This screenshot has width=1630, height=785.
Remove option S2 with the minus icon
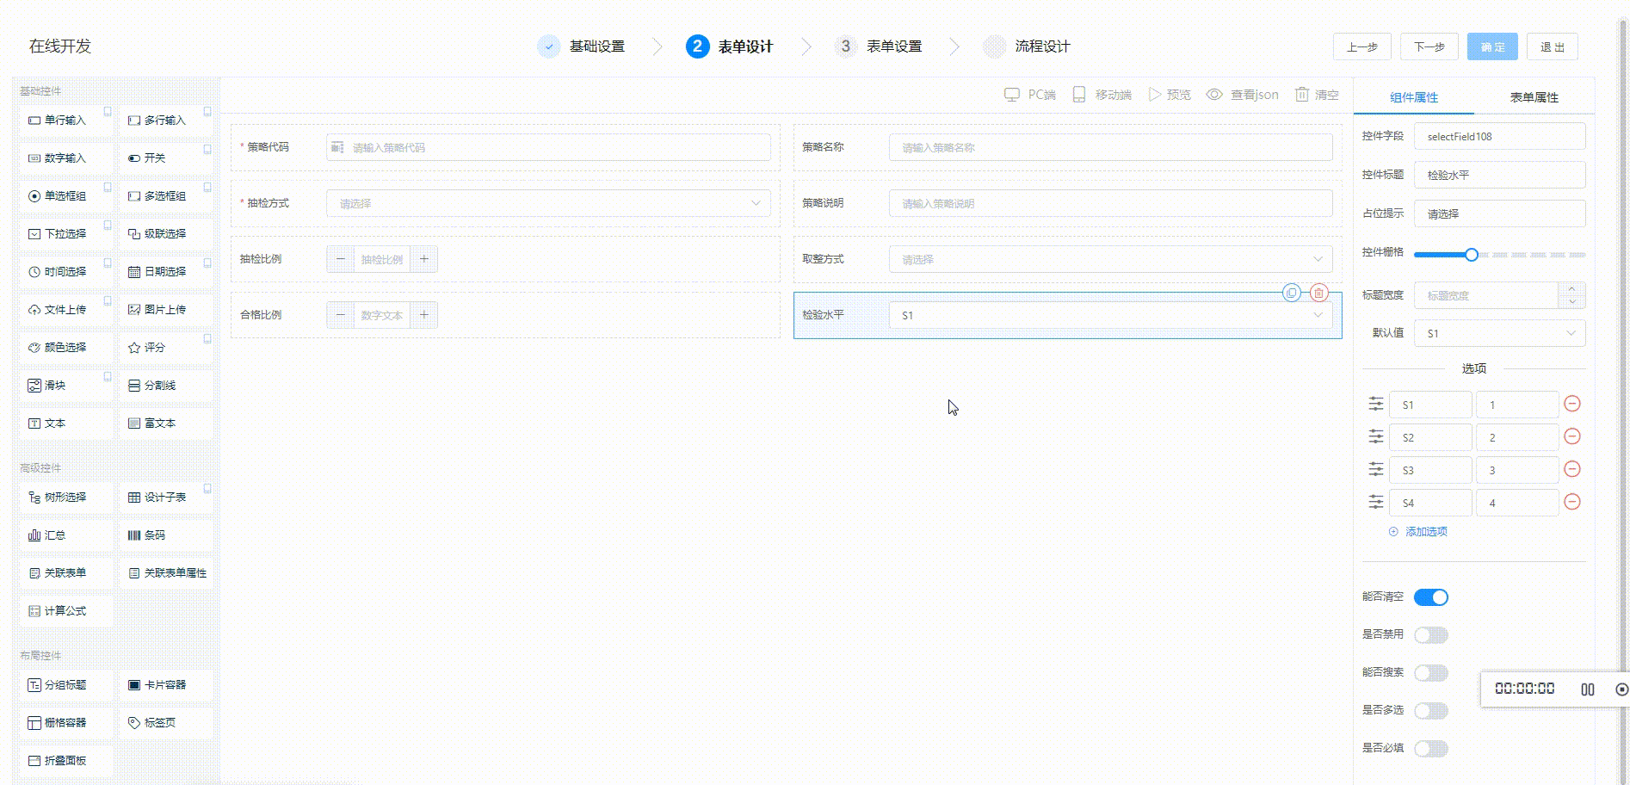click(1571, 436)
